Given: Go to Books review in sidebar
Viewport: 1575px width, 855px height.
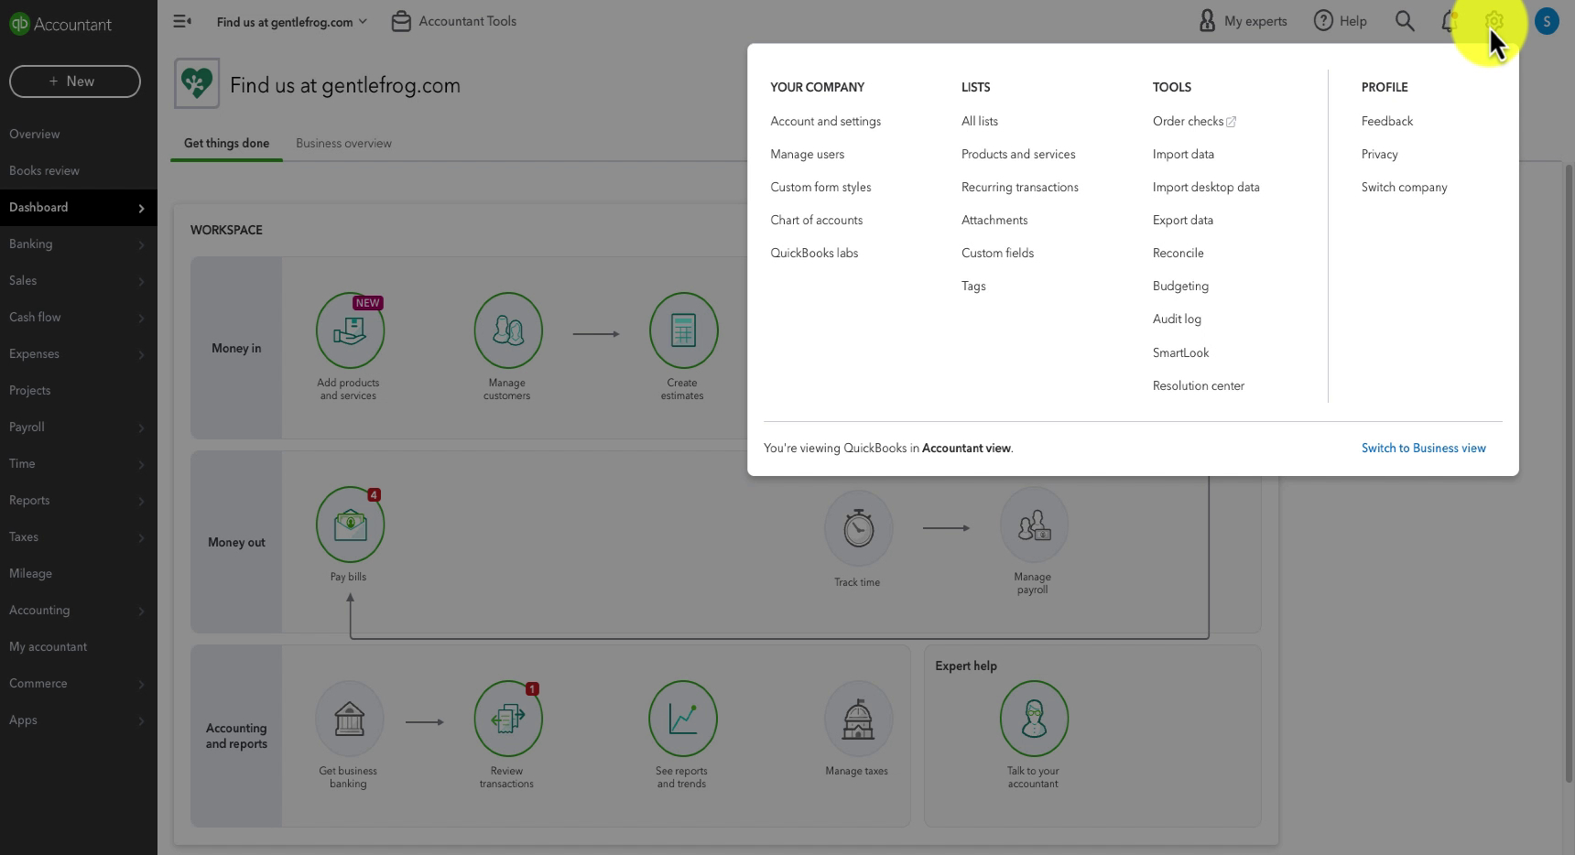Looking at the screenshot, I should coord(79,170).
